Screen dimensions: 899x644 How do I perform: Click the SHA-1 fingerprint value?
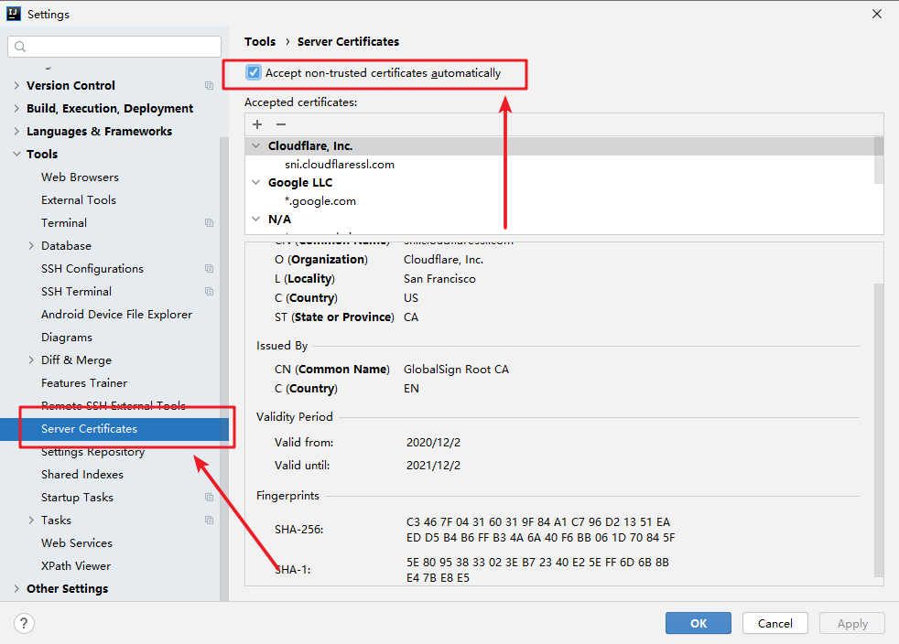(x=537, y=570)
